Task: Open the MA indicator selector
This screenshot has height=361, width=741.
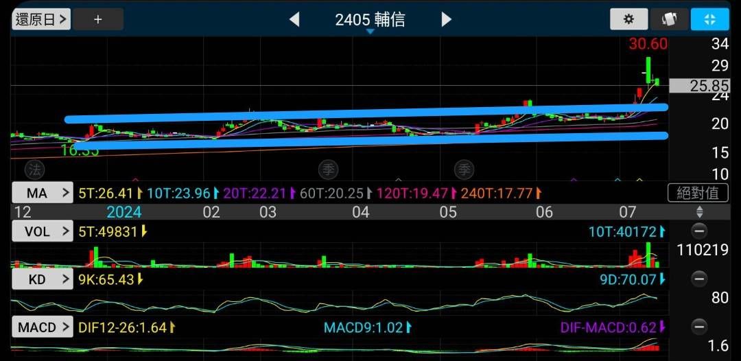Action: (42, 193)
